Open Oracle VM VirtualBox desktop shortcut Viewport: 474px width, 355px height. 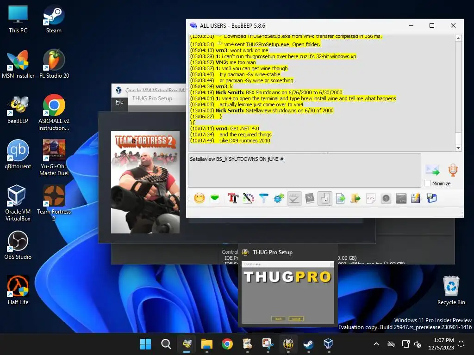coord(18,203)
